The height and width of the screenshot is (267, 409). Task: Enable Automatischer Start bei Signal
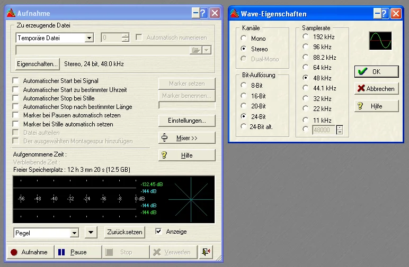point(16,81)
